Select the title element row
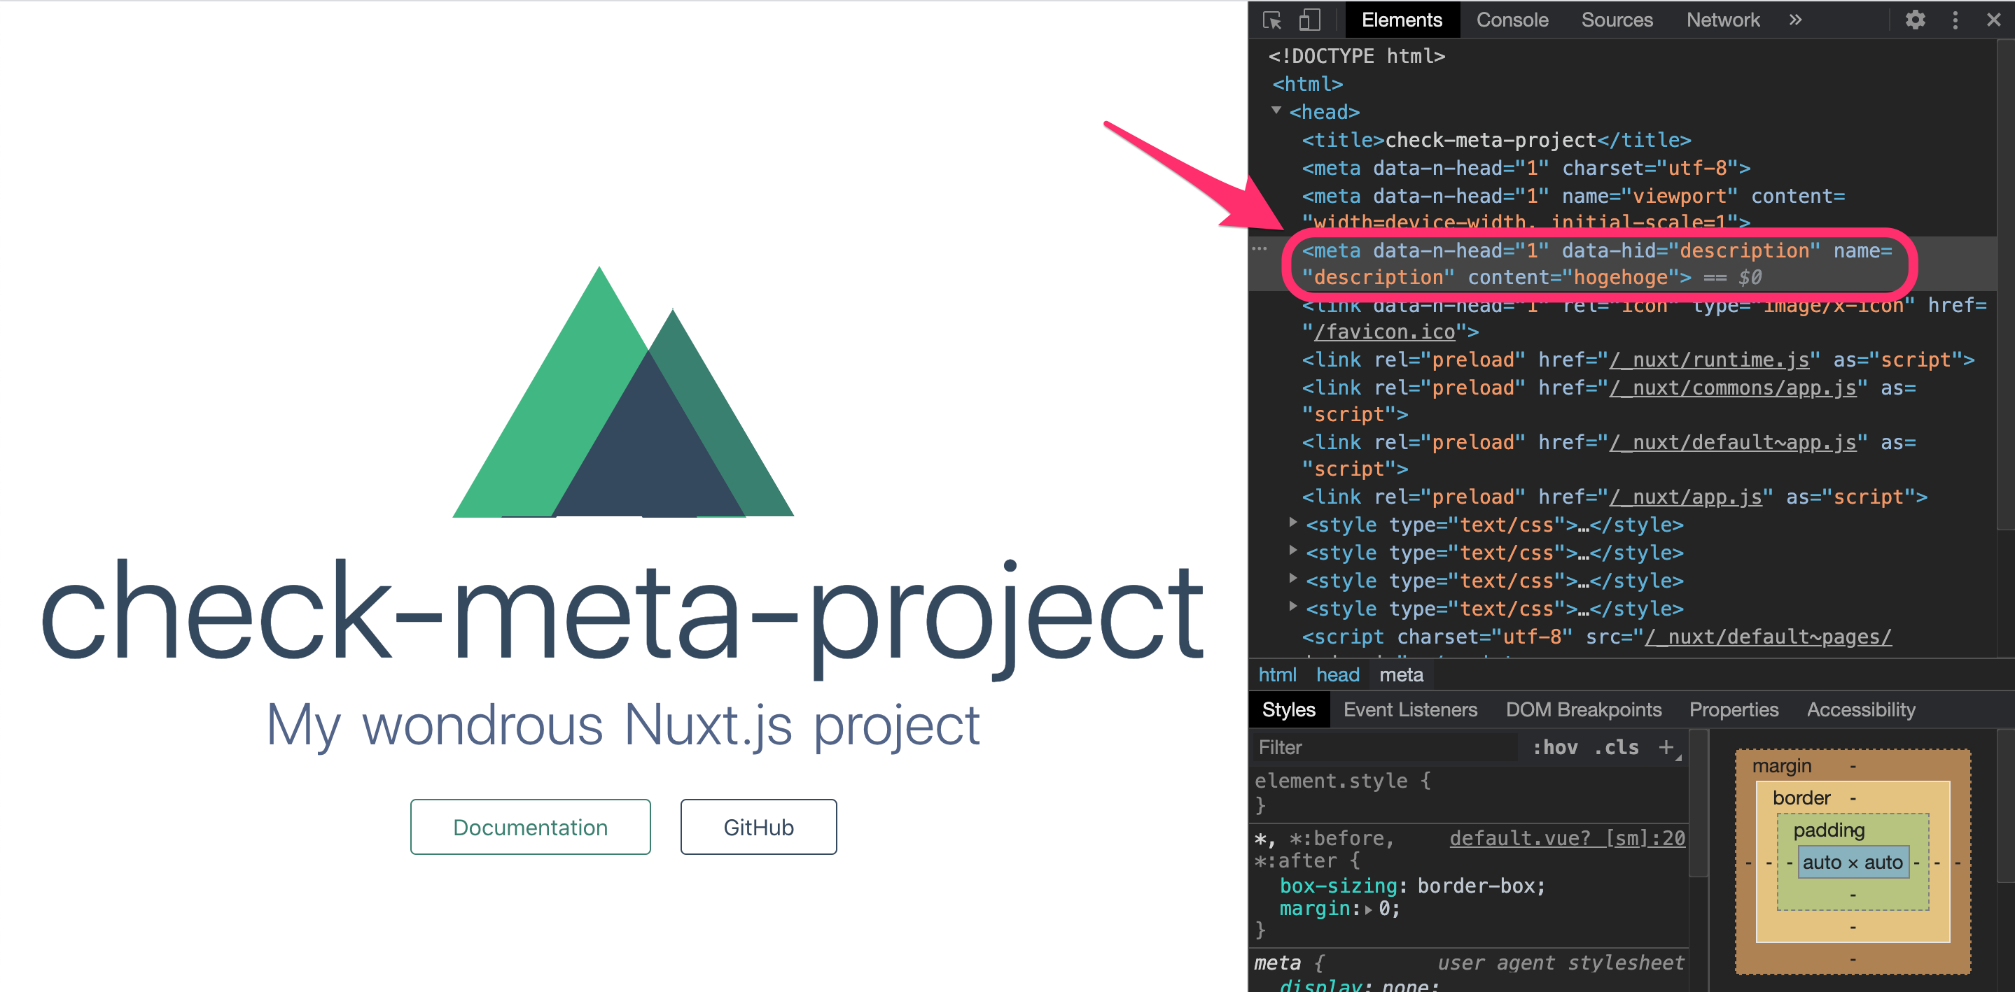This screenshot has width=2015, height=992. tap(1496, 140)
